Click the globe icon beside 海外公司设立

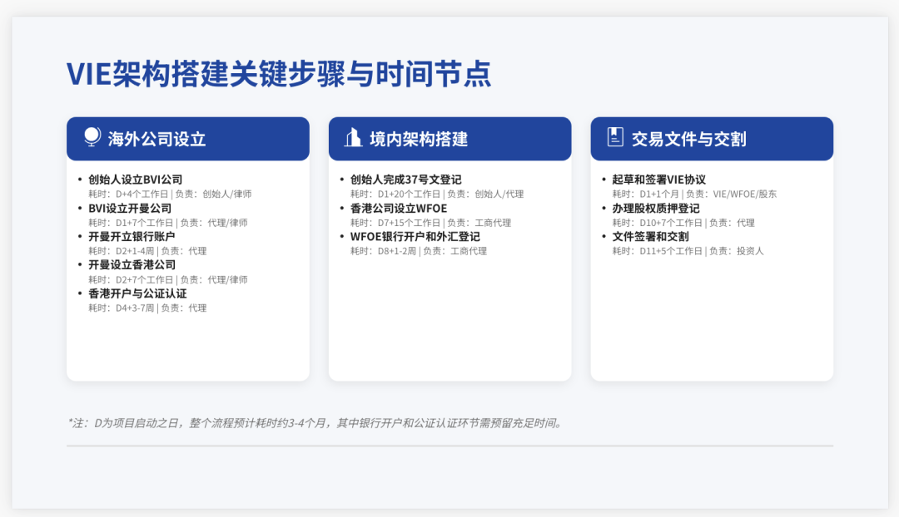92,137
